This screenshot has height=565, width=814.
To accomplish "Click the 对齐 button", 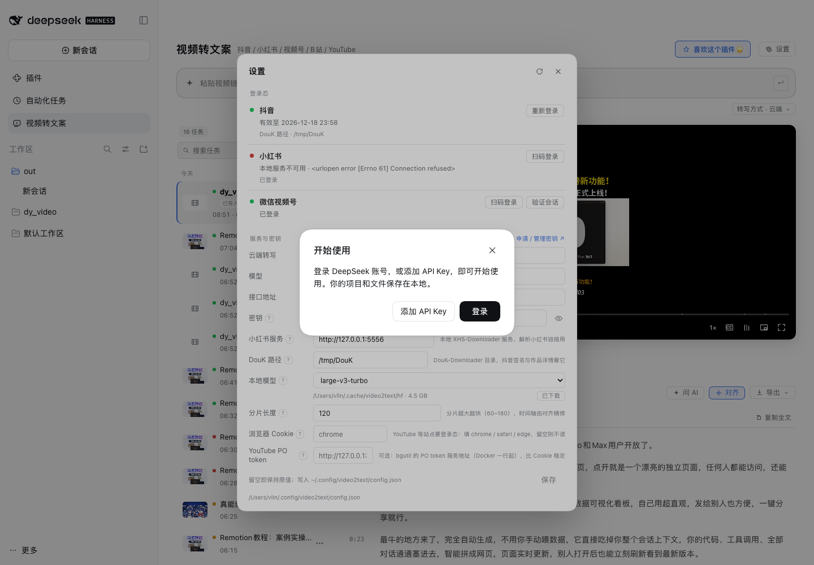I will coord(727,393).
